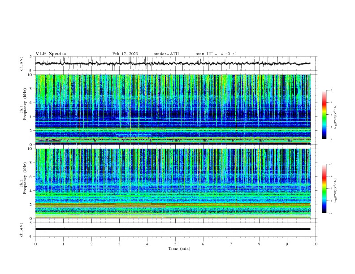Click the "start UT = 4 :0 :1" text
Viewport: 355px width, 274px height.
tap(216, 54)
